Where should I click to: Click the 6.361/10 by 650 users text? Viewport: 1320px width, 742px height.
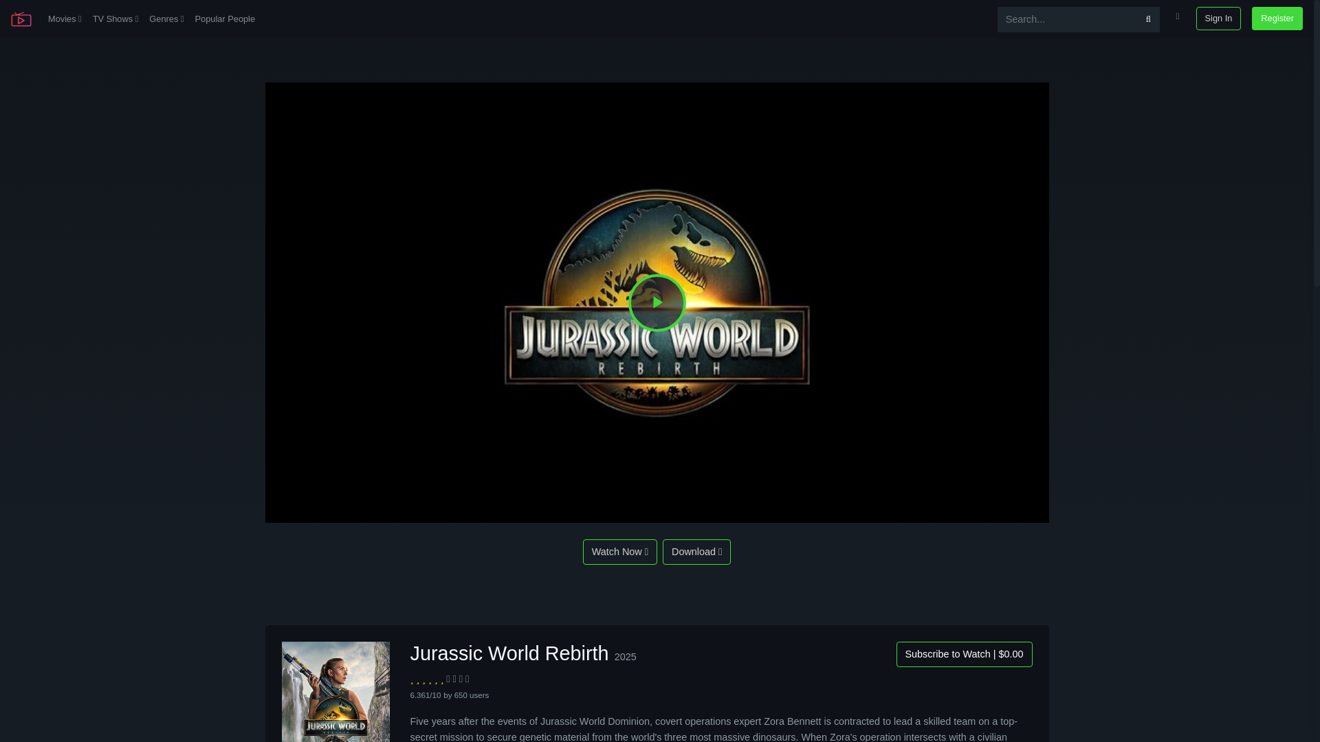click(450, 695)
